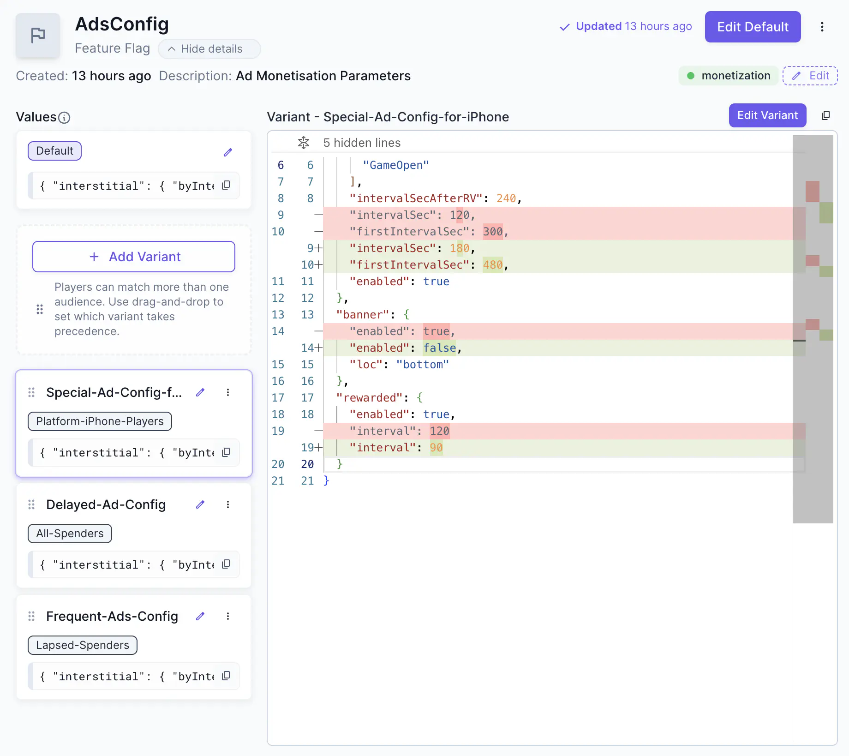The image size is (849, 756).
Task: Click the drag handle beside Delayed-Ad-Config
Action: click(x=31, y=504)
